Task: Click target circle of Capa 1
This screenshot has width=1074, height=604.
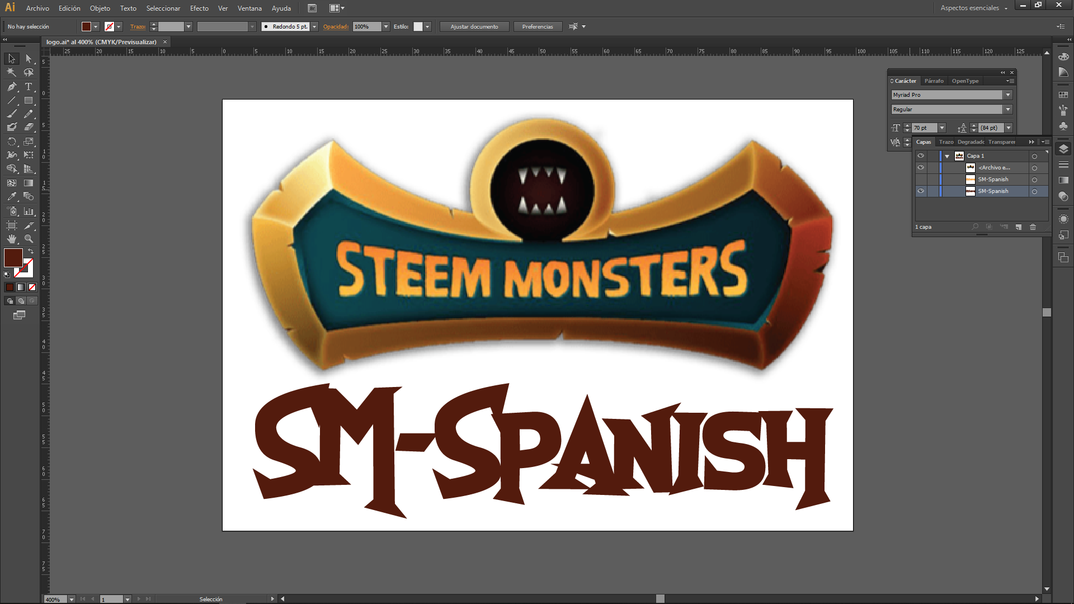Action: pyautogui.click(x=1034, y=157)
